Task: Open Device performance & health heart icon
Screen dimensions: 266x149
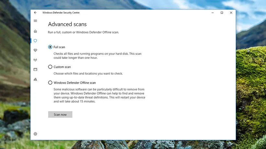Action: point(35,50)
